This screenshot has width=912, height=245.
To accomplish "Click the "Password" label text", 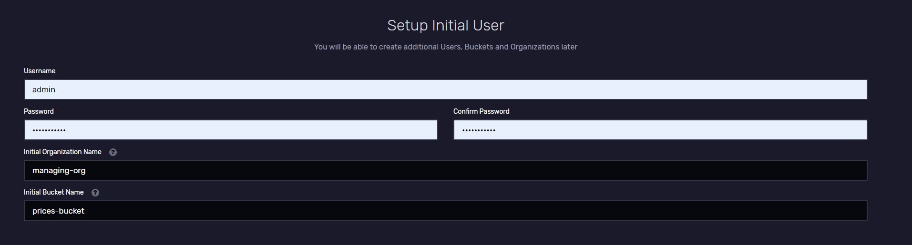I will point(39,111).
